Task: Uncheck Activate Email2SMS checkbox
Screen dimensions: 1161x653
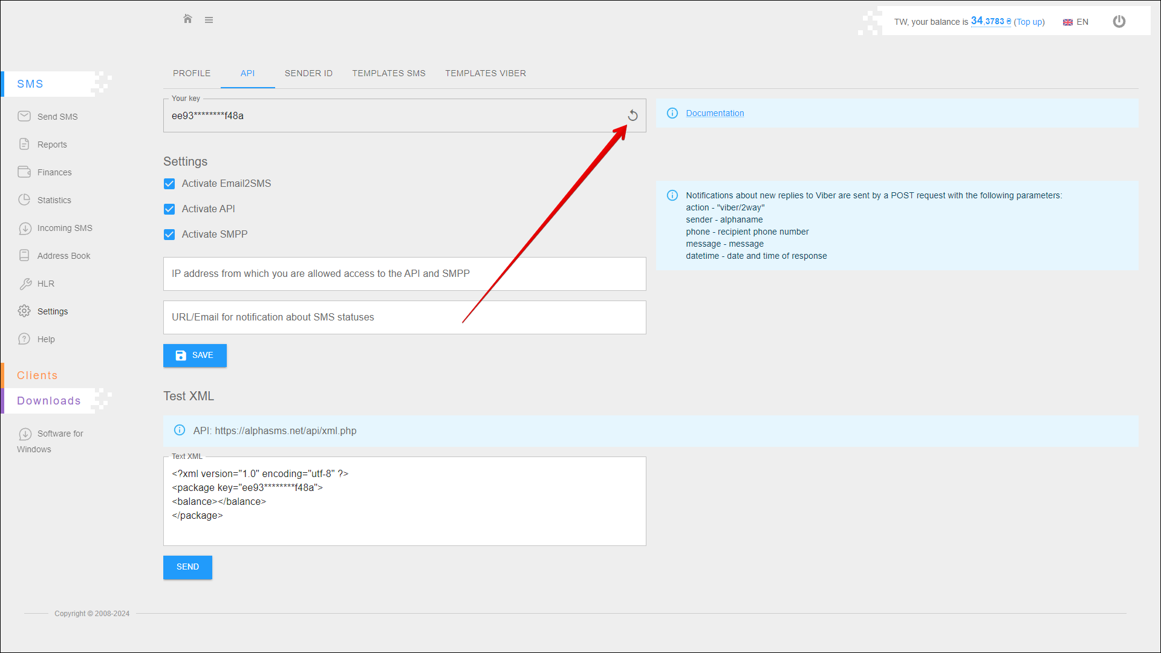Action: [169, 184]
